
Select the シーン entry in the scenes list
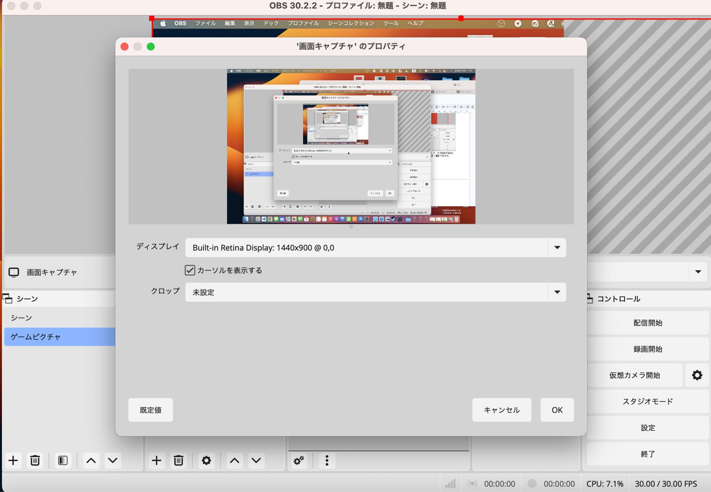tap(60, 318)
